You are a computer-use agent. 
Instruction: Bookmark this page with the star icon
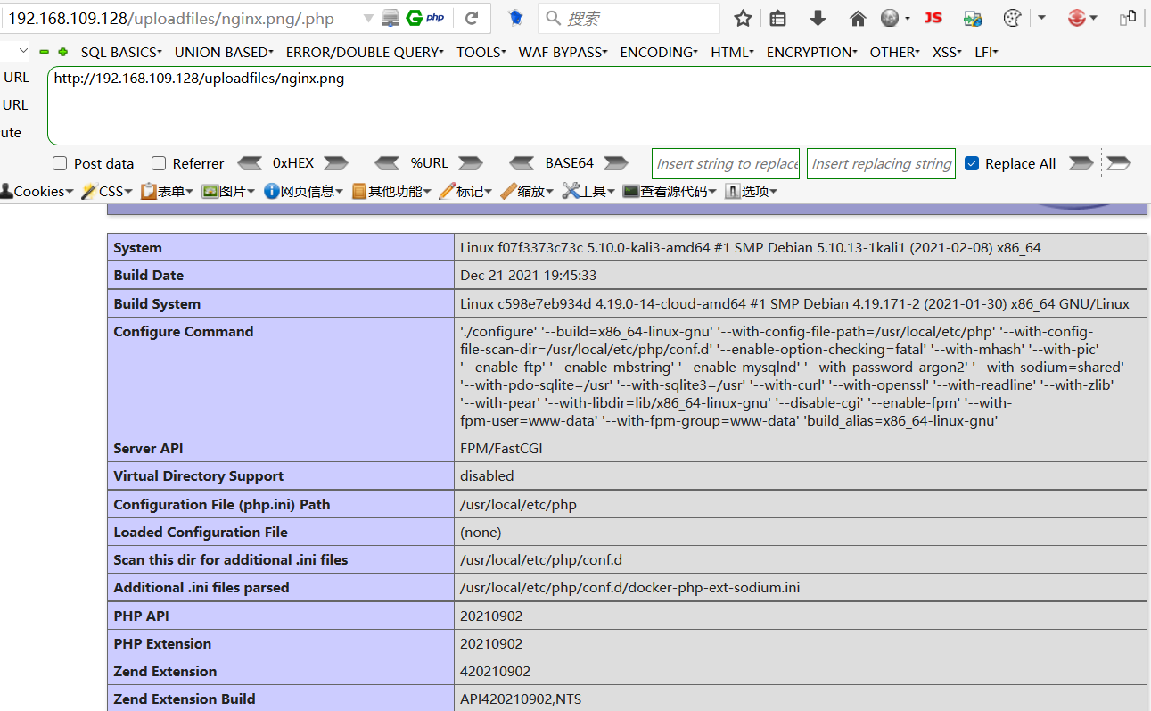[744, 18]
